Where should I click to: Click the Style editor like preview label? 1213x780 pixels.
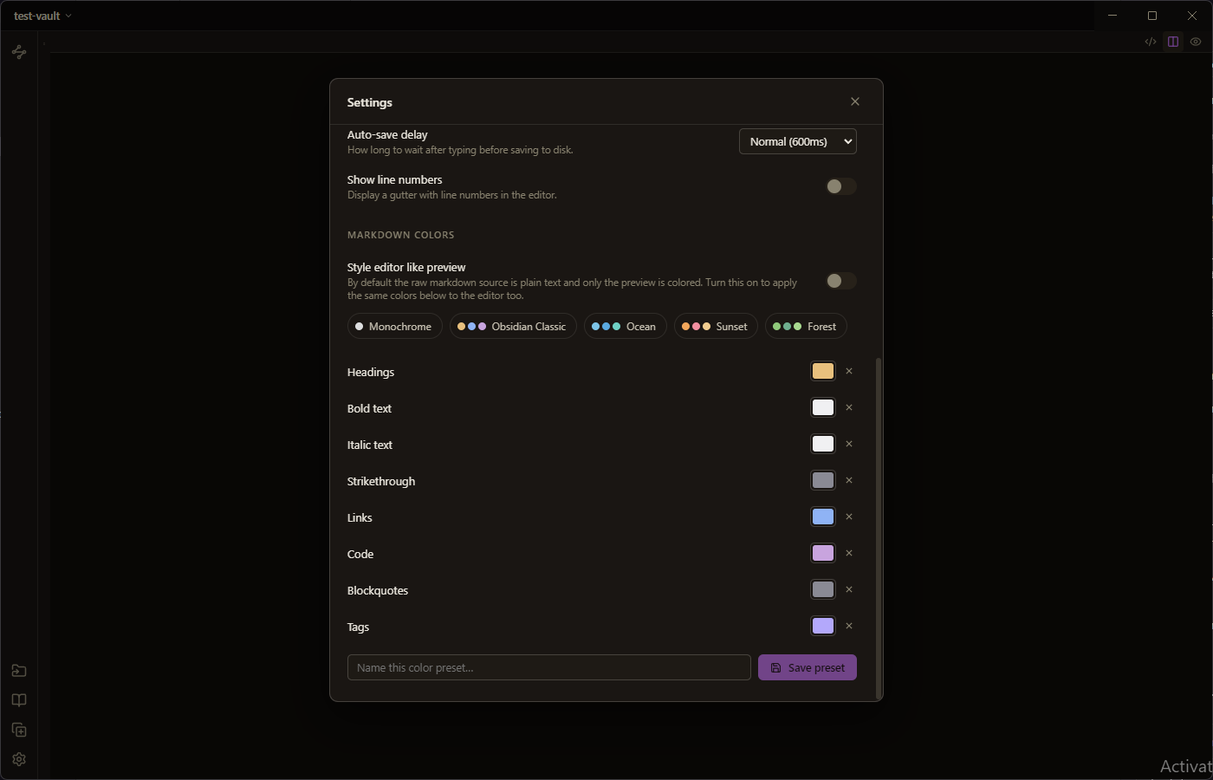(x=406, y=267)
